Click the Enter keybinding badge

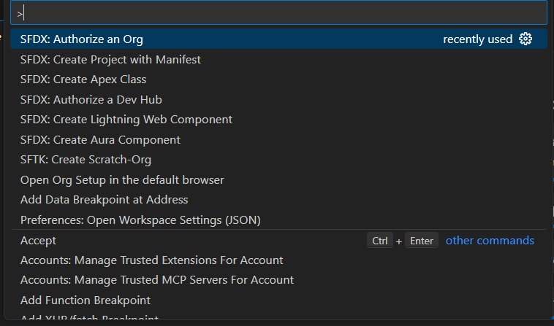(422, 241)
